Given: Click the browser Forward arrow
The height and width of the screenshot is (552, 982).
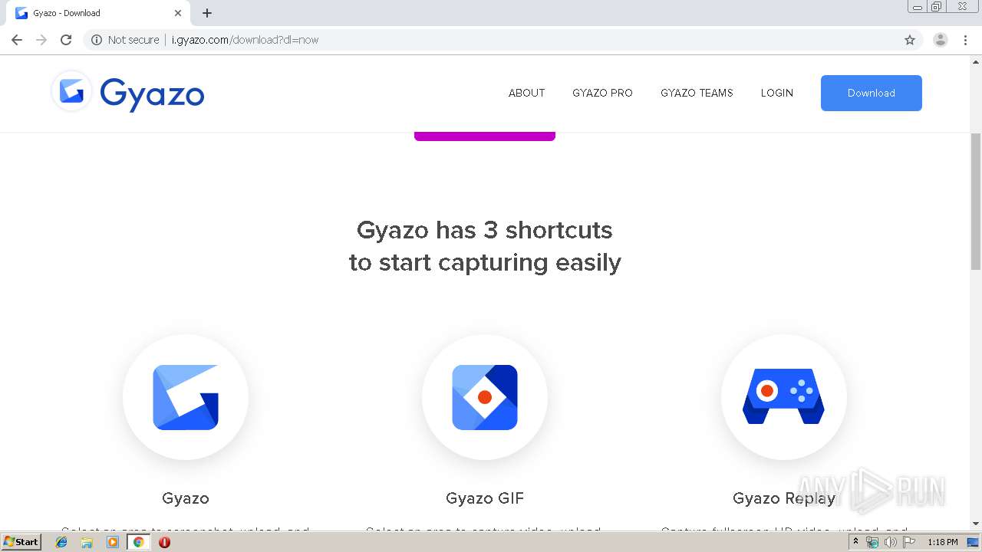Looking at the screenshot, I should 41,40.
